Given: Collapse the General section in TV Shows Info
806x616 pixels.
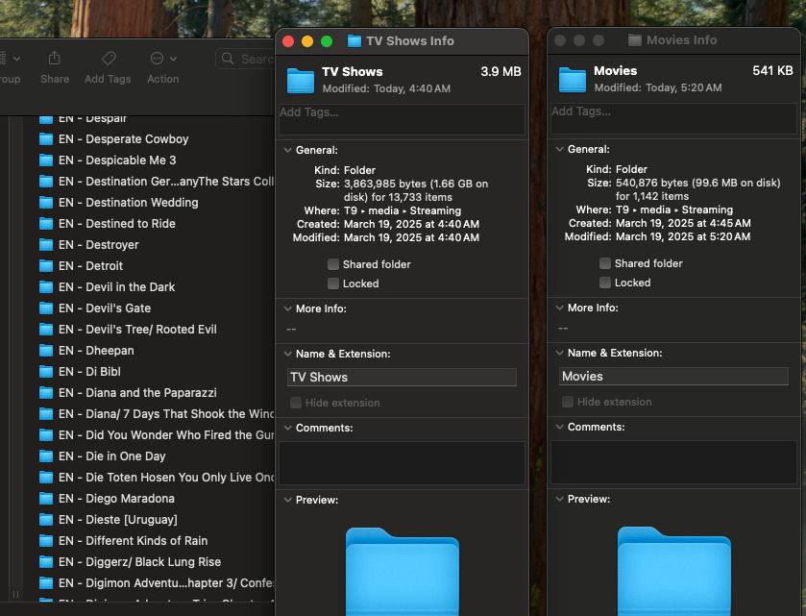Looking at the screenshot, I should tap(286, 151).
